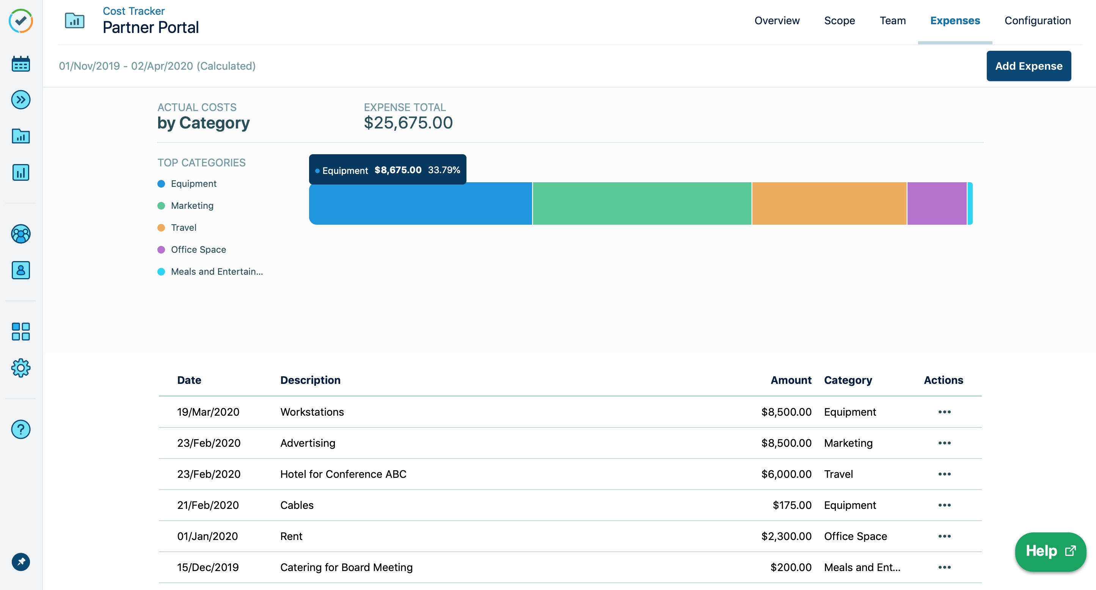Image resolution: width=1096 pixels, height=590 pixels.
Task: Open the calendar icon in sidebar
Action: point(20,64)
